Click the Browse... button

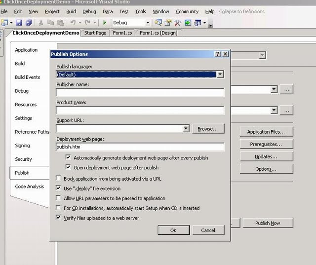208,129
